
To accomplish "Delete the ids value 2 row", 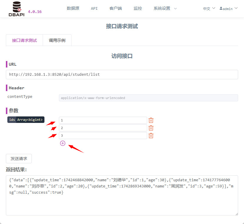I will (151, 128).
